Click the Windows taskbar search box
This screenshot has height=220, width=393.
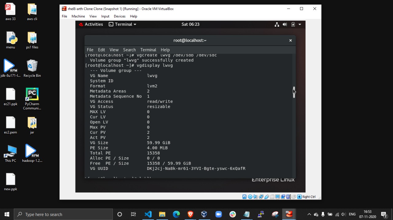click(63, 214)
